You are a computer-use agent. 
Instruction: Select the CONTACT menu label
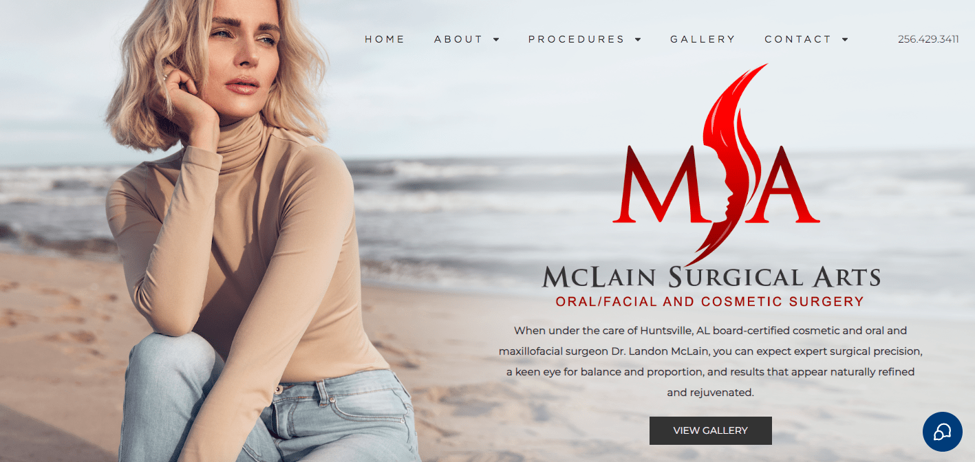[798, 39]
